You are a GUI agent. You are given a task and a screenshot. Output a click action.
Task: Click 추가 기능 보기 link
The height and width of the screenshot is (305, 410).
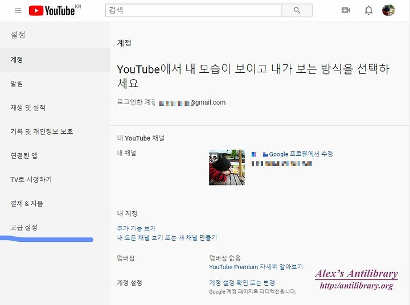[x=136, y=228]
